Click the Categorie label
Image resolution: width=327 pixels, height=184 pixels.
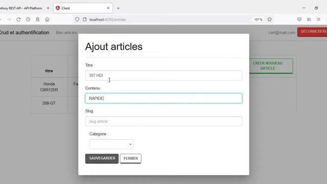[x=99, y=134]
